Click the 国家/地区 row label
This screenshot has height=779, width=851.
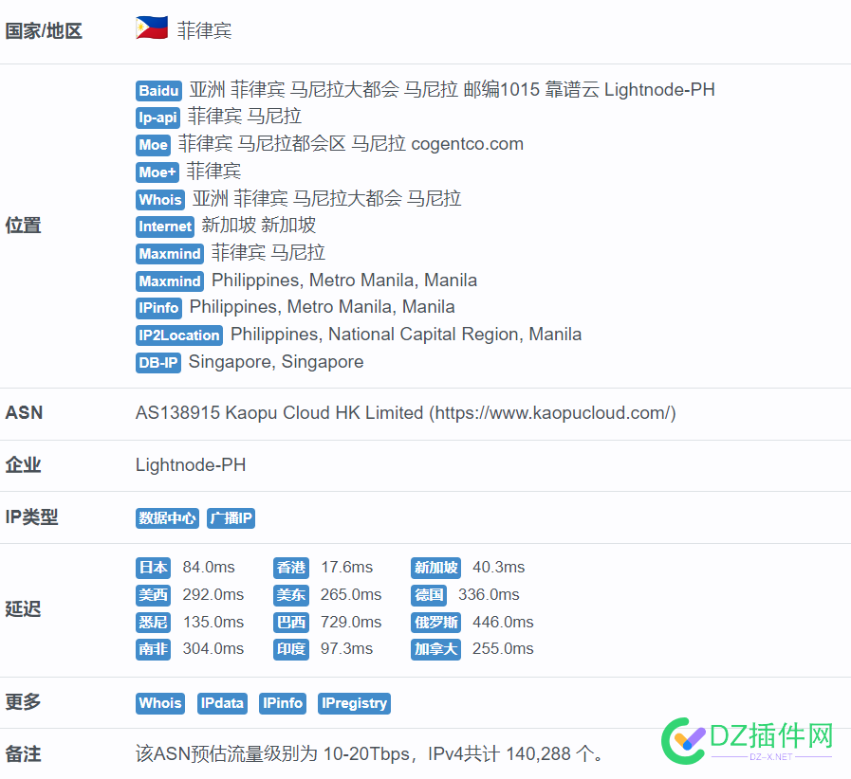click(44, 31)
